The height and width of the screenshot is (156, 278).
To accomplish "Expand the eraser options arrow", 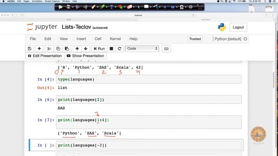I will (x=134, y=7).
